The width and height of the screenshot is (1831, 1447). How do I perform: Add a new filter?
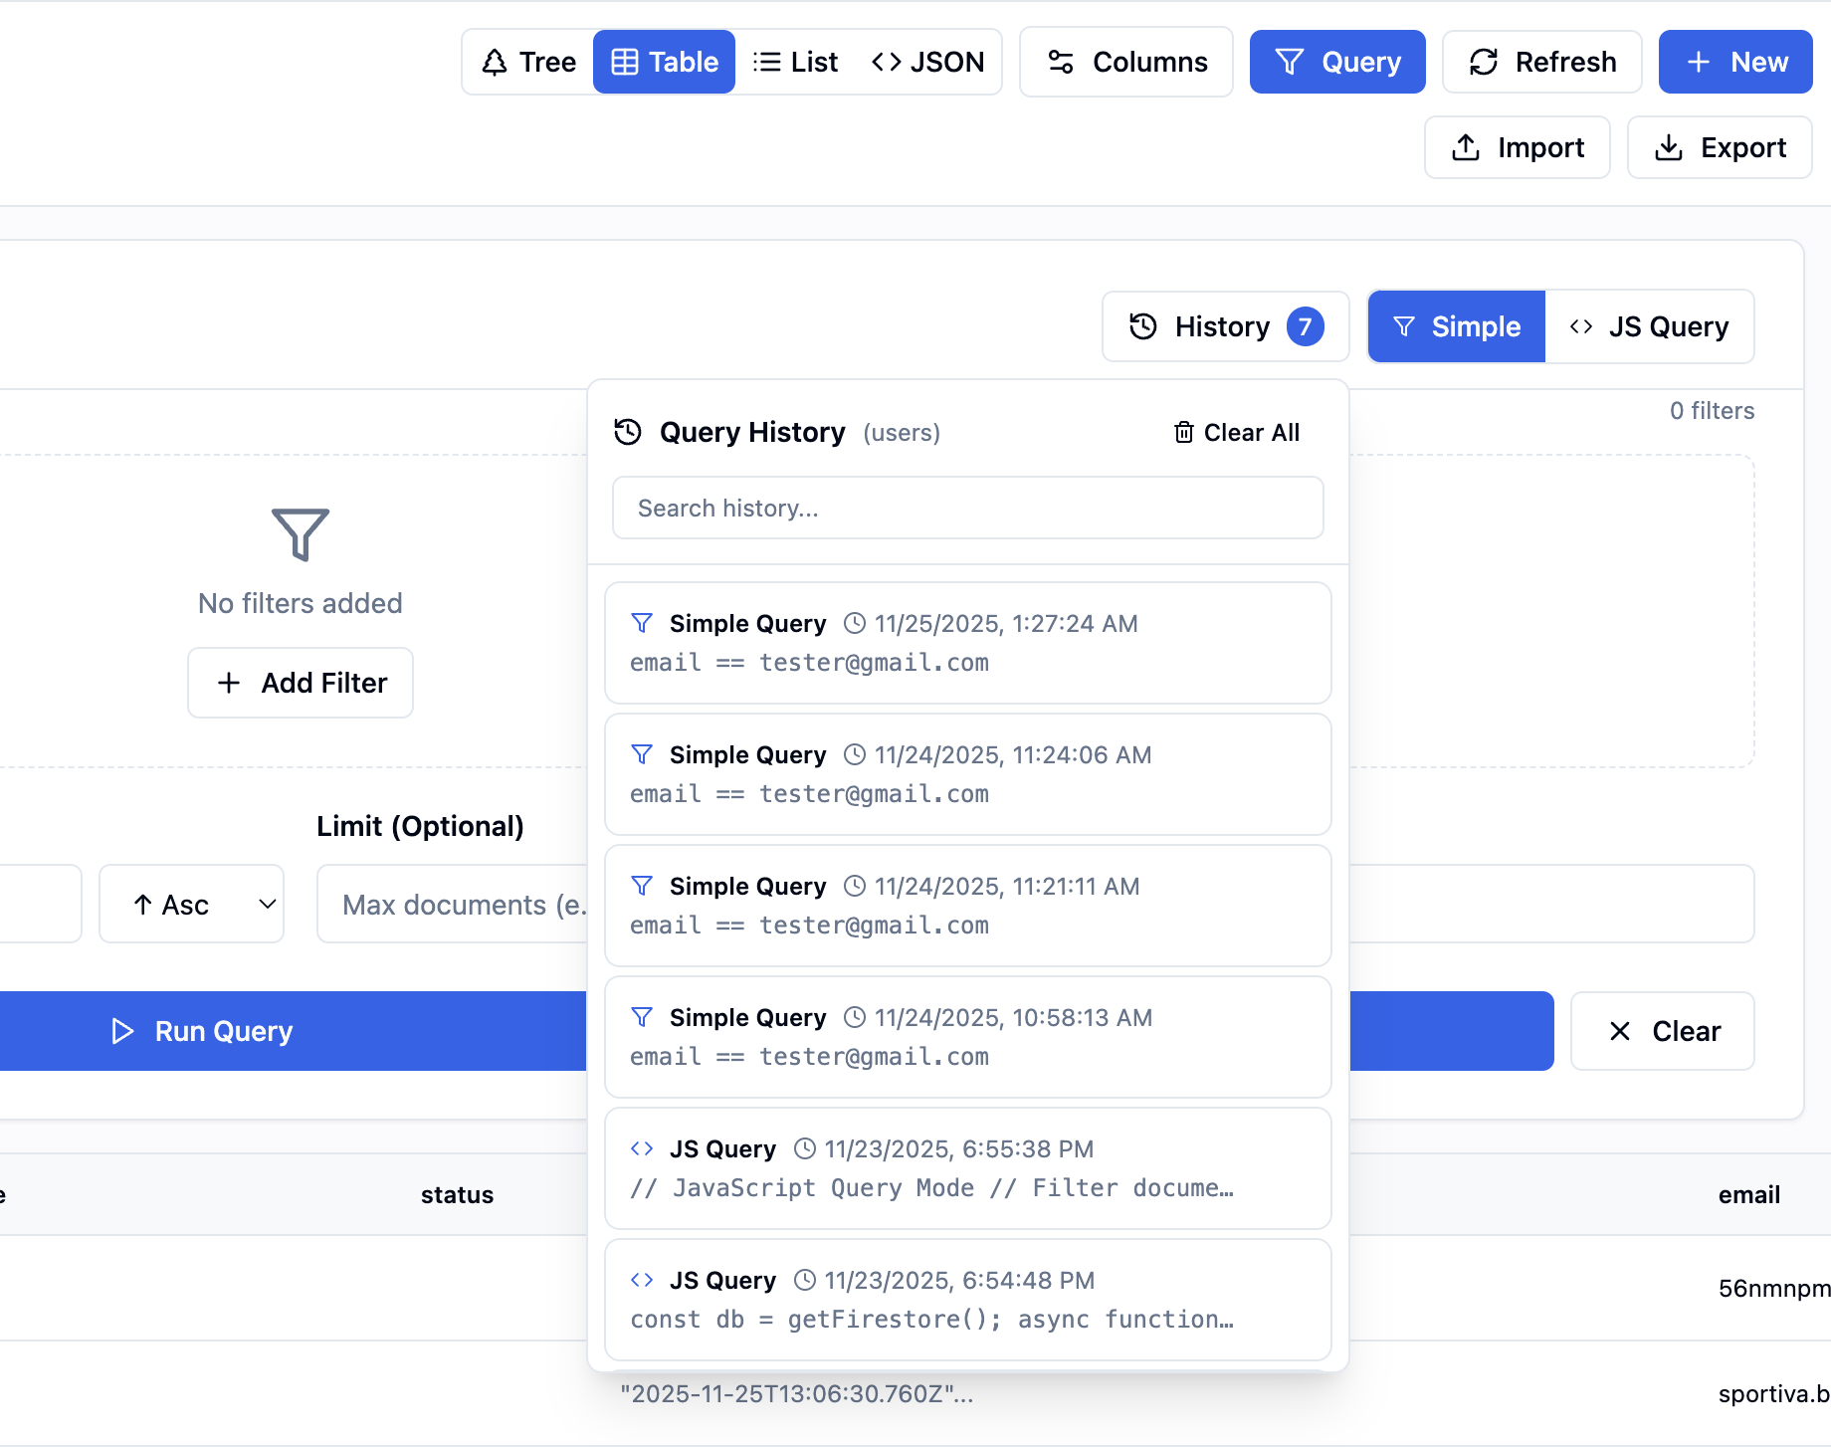tap(300, 683)
